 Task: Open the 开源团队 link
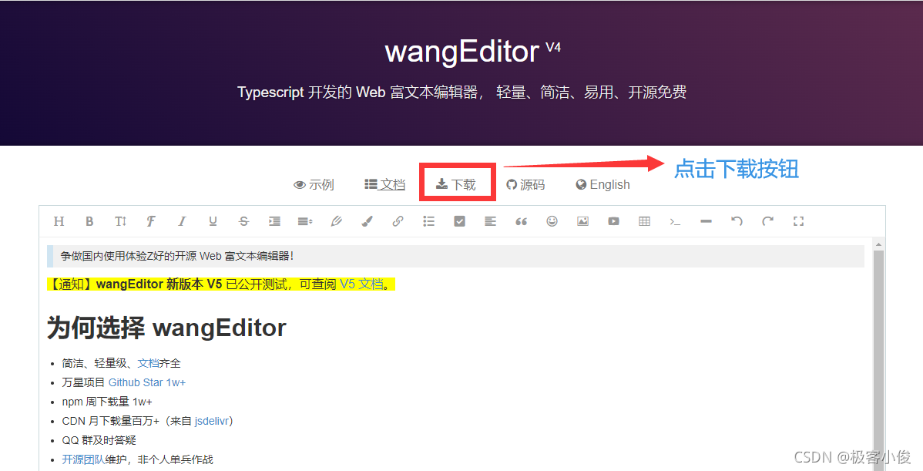(x=83, y=459)
